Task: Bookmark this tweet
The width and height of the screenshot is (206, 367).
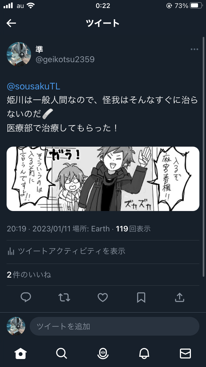Action: click(141, 297)
